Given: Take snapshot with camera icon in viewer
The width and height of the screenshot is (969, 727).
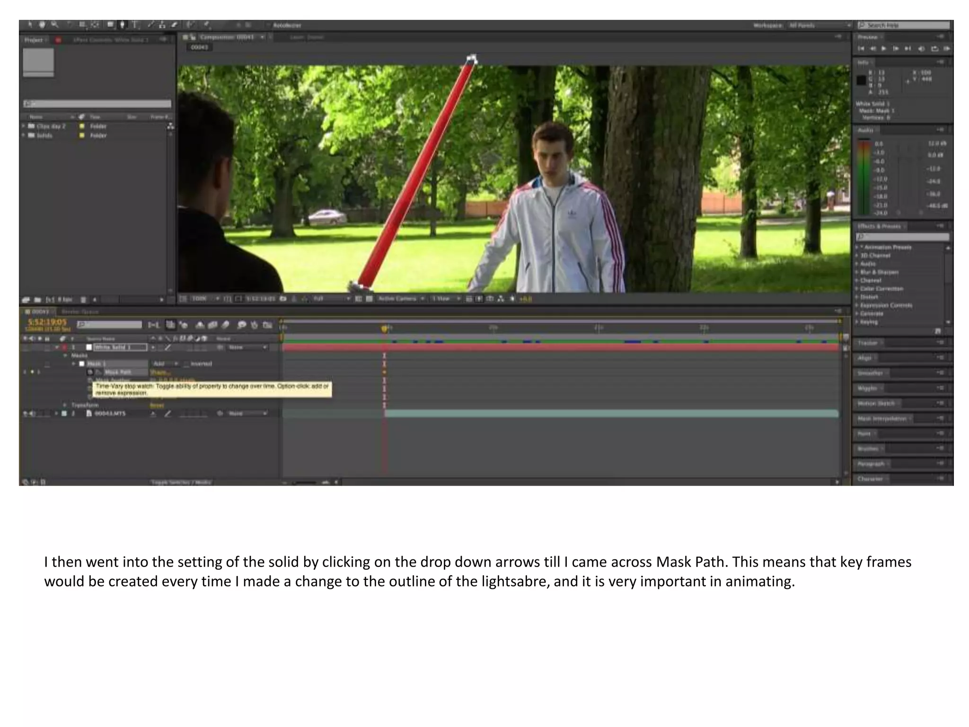Looking at the screenshot, I should point(283,299).
